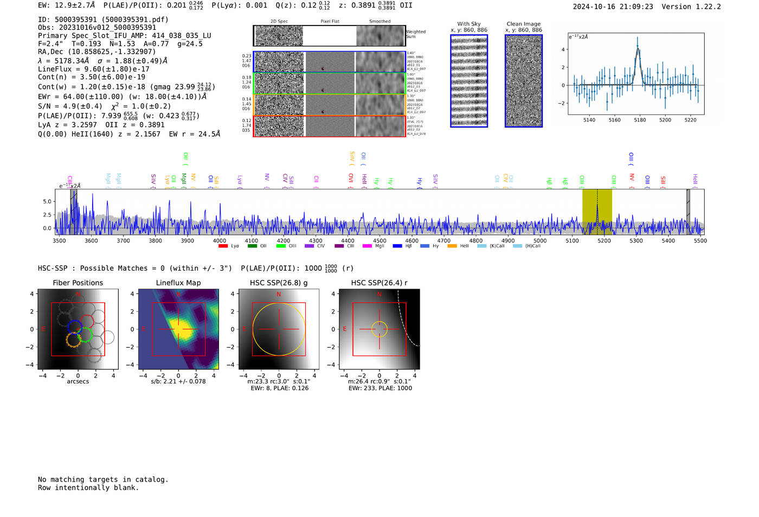Screen dimensions: 759x517
Task: Open the red-bordered fiber 2D spectrum row
Action: [329, 126]
